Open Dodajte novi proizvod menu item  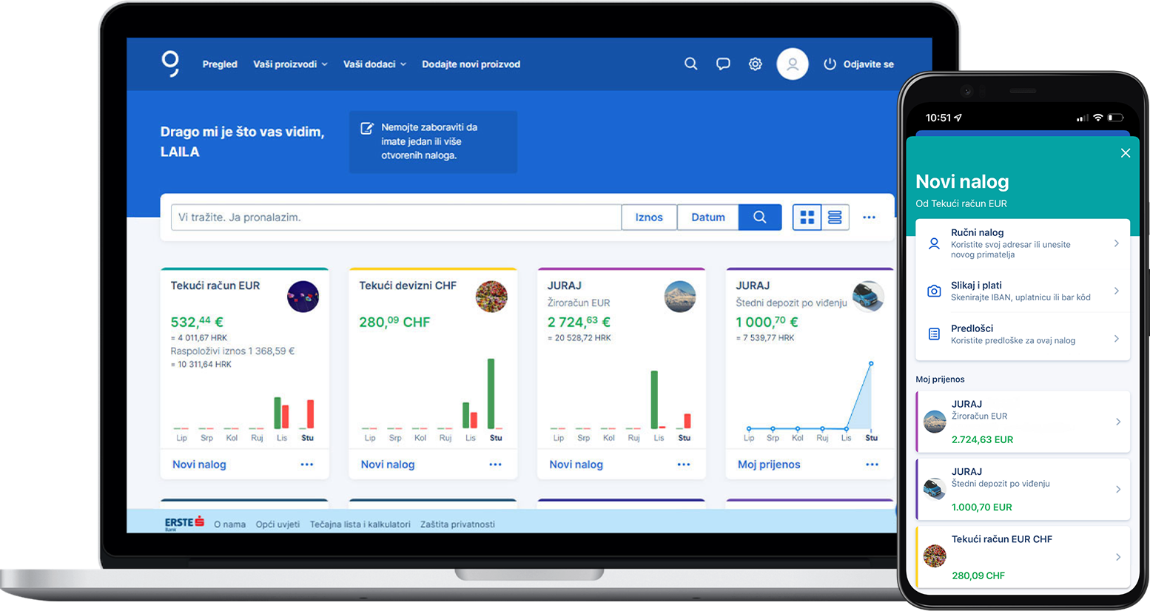click(471, 64)
